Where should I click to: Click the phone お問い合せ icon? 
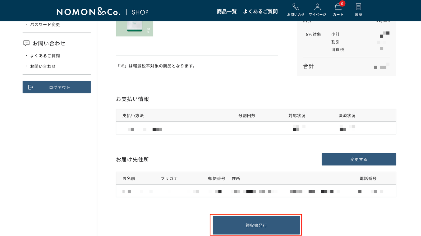[x=296, y=7]
